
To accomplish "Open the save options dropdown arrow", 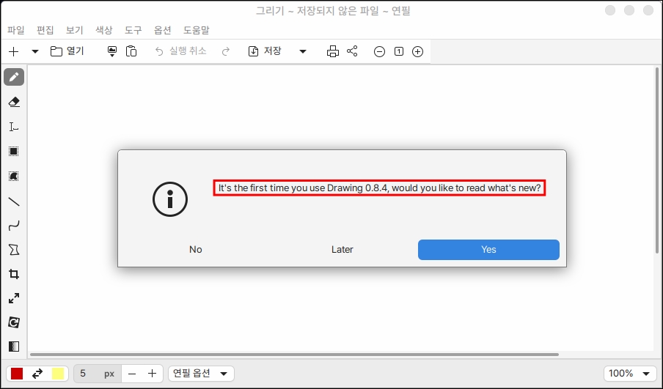I will [x=303, y=51].
